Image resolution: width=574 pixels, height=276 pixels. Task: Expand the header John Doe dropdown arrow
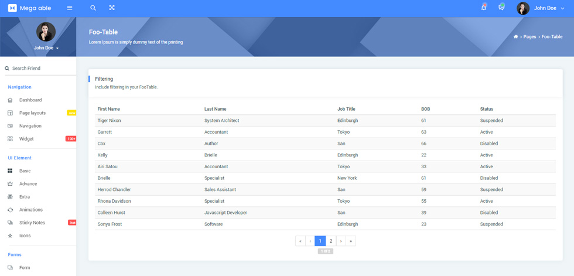click(x=563, y=8)
